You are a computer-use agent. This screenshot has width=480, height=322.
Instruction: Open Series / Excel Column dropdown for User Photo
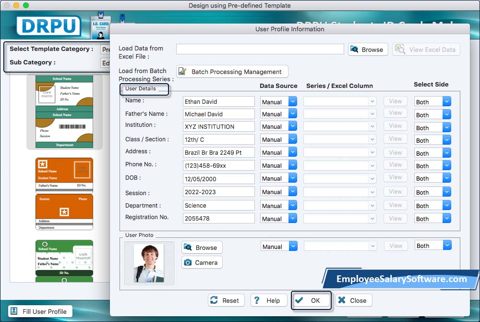coord(340,246)
